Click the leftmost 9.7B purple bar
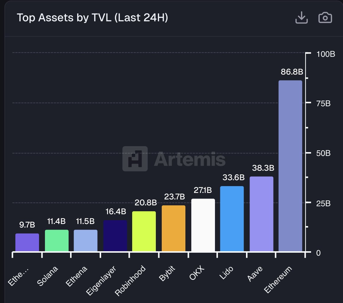The width and height of the screenshot is (343, 303). click(27, 242)
